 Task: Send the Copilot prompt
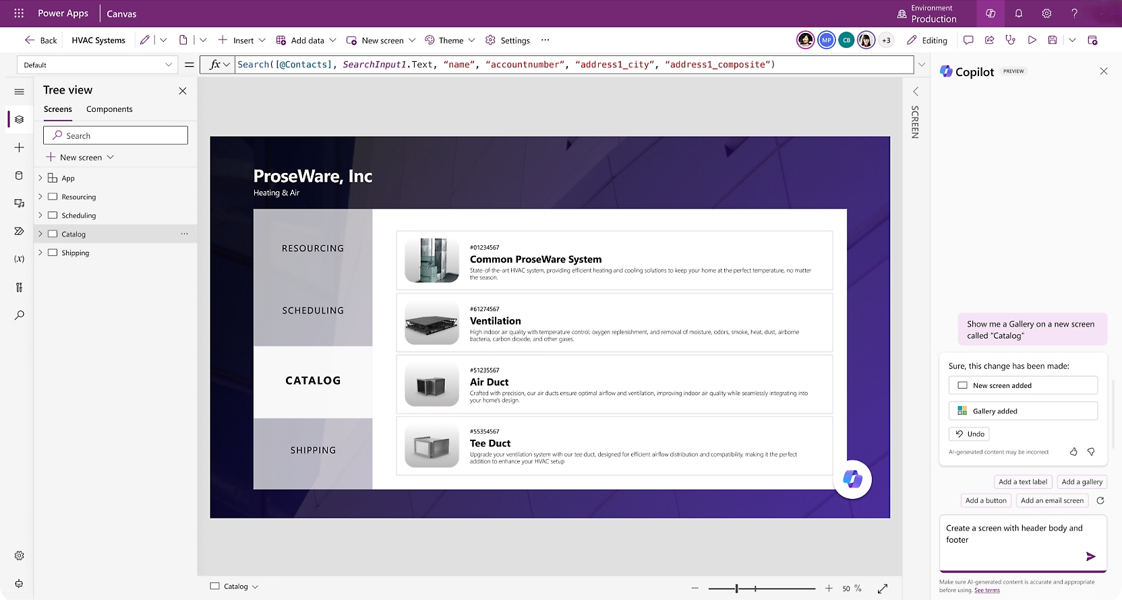click(1091, 556)
